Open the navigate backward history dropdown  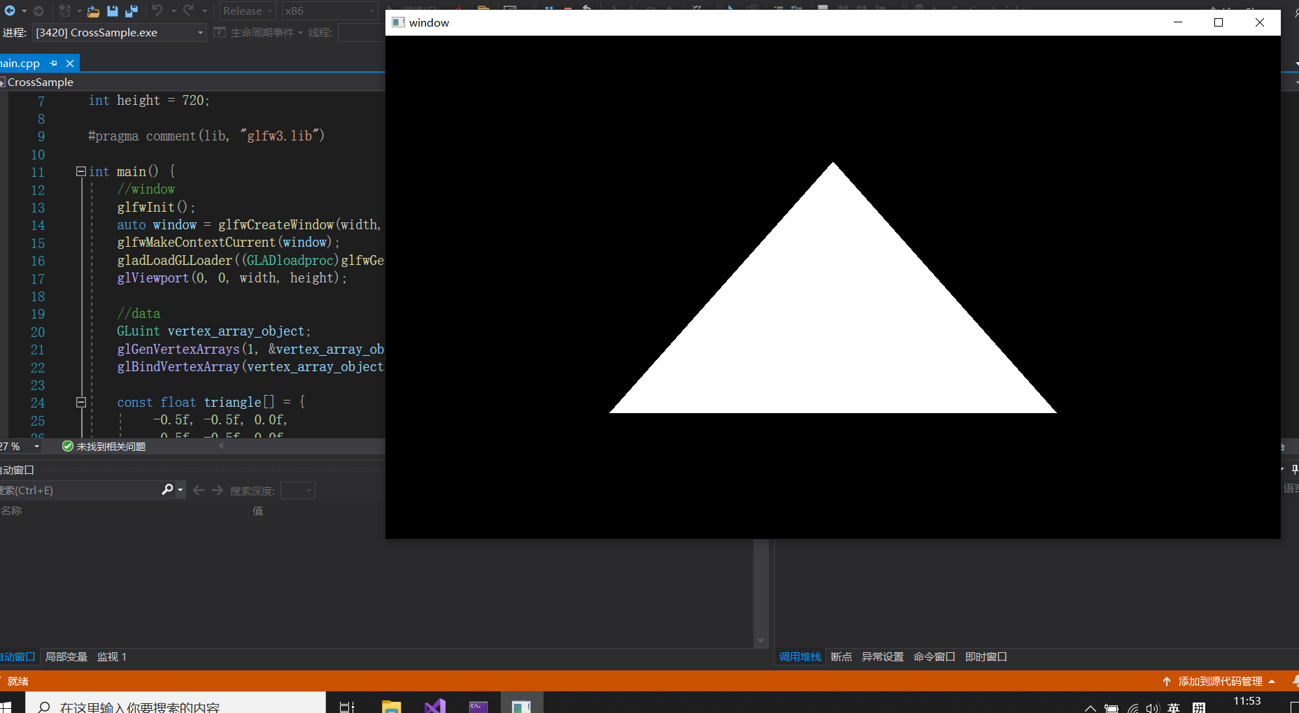click(x=24, y=11)
